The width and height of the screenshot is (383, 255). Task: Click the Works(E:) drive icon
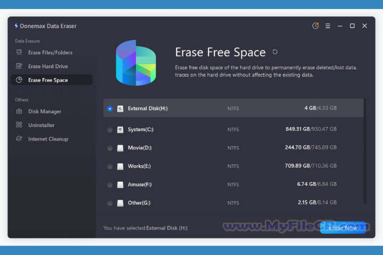(x=120, y=166)
